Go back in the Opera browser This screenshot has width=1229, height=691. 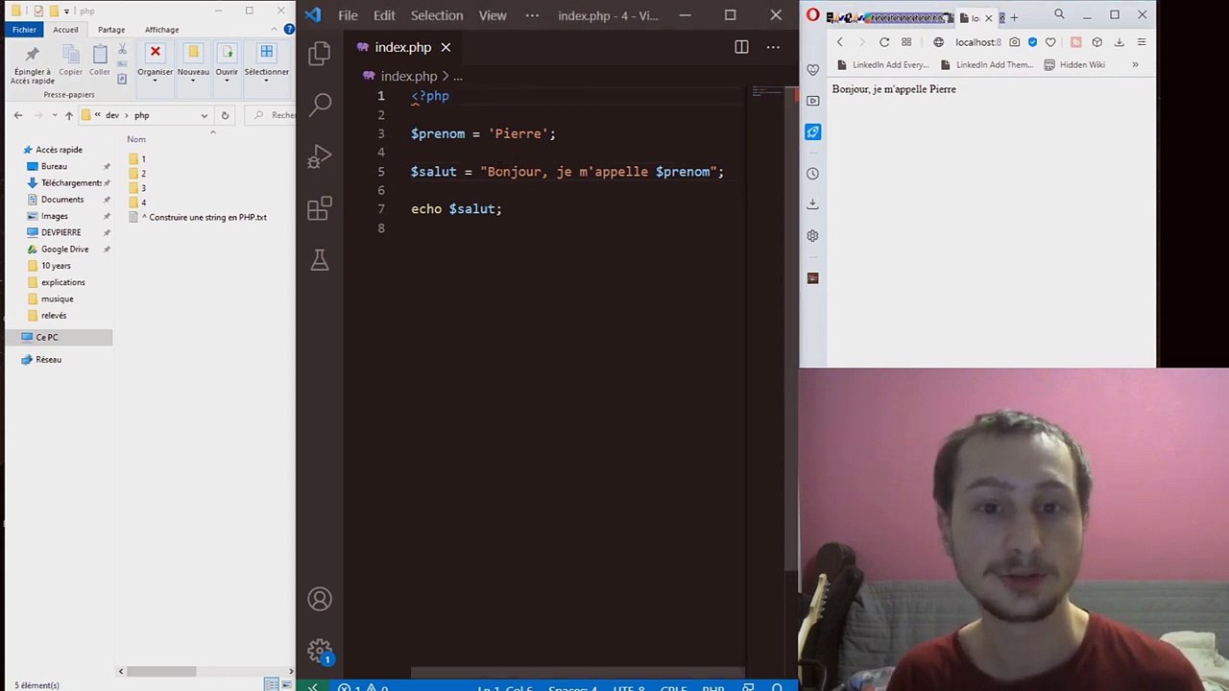(x=839, y=42)
